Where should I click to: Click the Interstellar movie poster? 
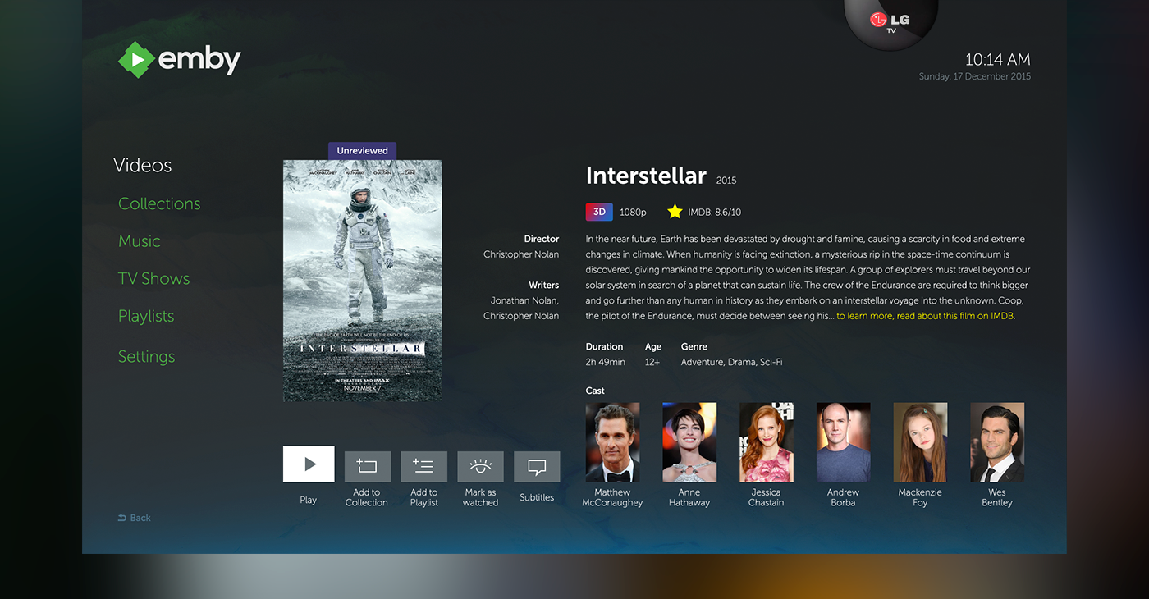363,281
